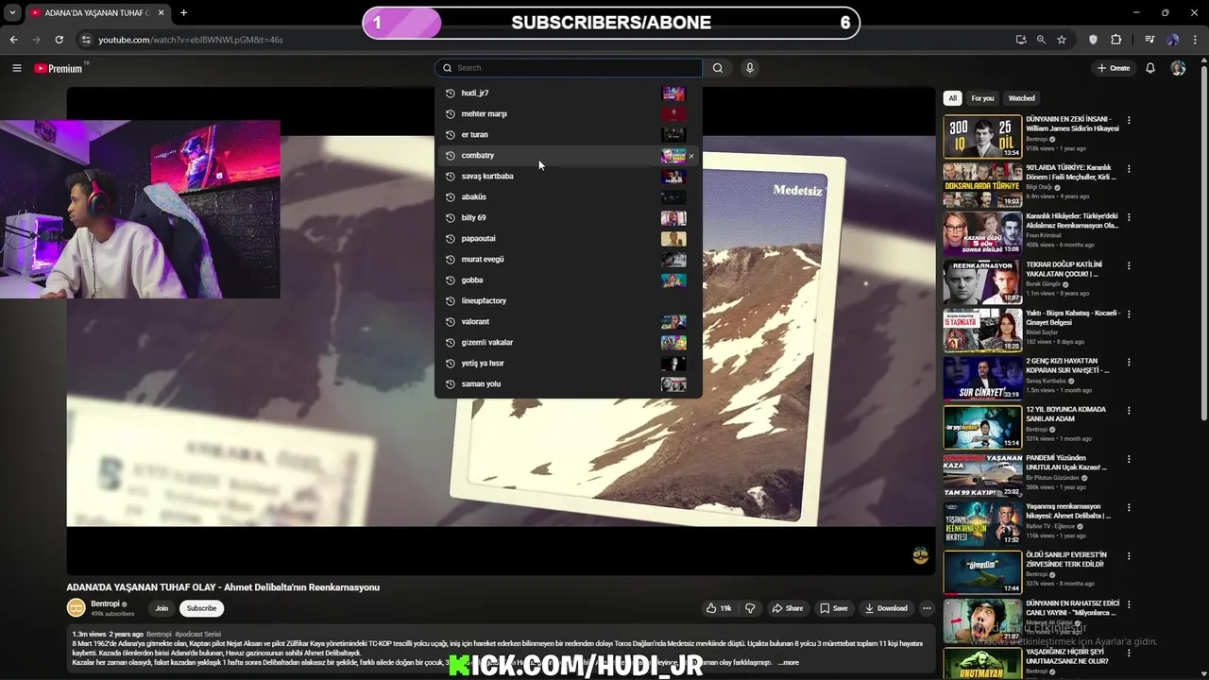
Task: Open the tab search dropdown arrow
Action: click(x=12, y=13)
